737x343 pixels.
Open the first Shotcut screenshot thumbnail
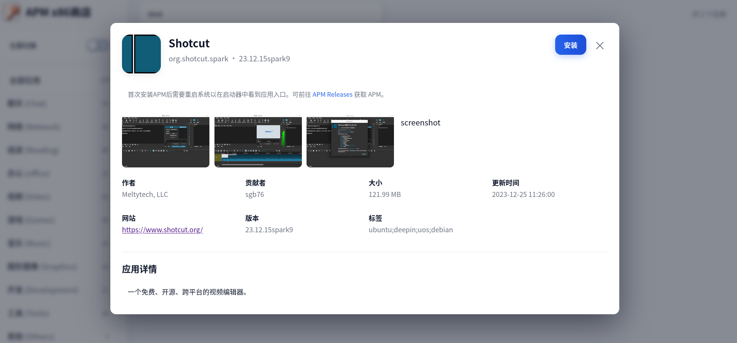point(166,141)
